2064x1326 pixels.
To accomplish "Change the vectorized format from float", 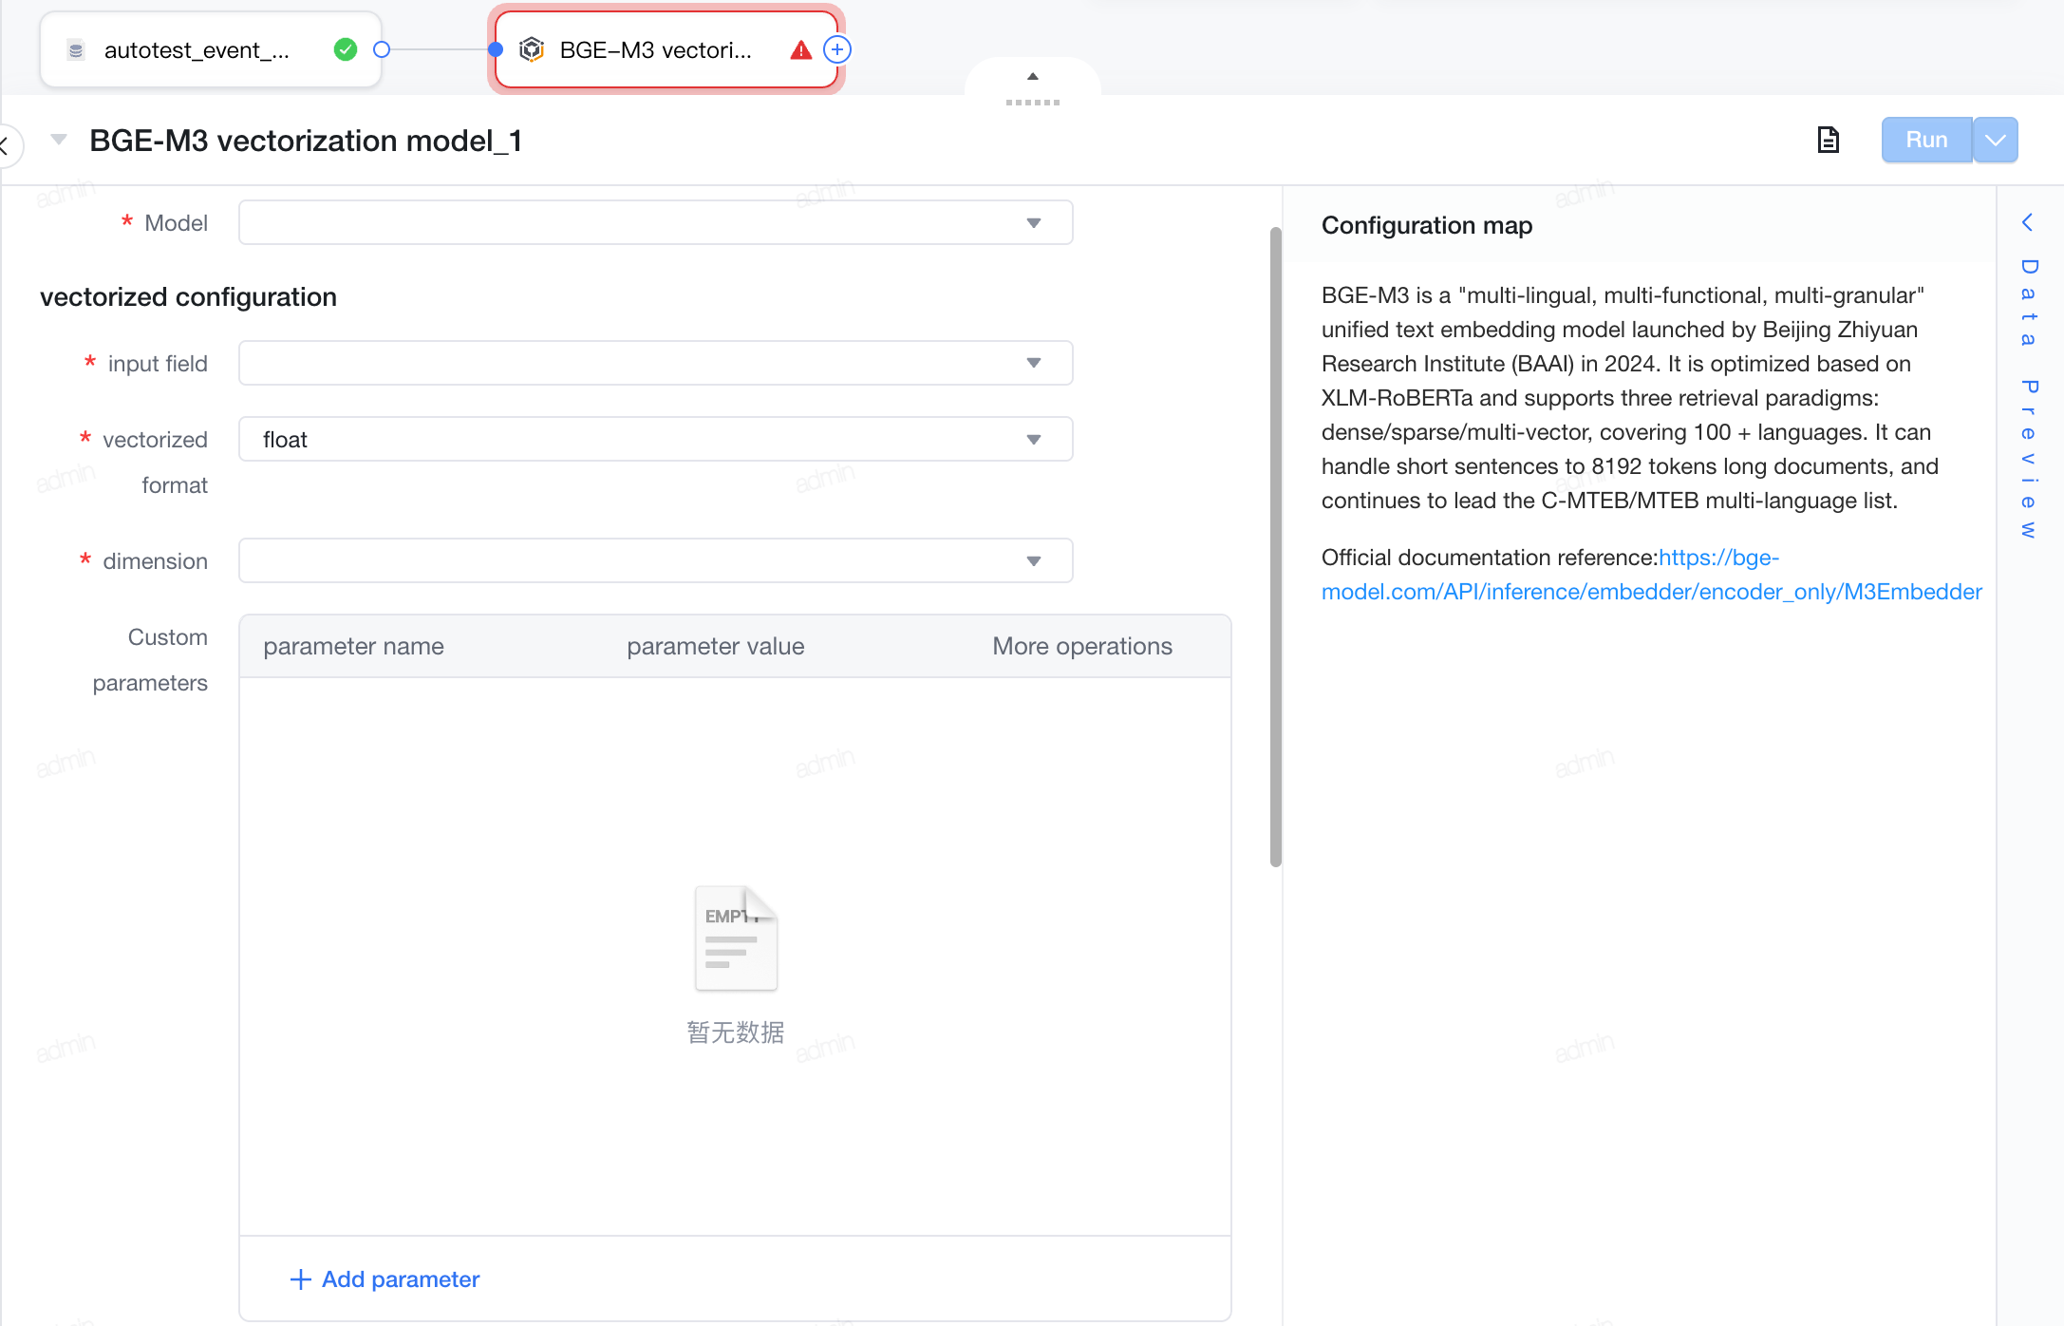I will click(x=655, y=439).
